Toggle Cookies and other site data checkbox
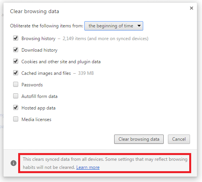 tap(15, 61)
